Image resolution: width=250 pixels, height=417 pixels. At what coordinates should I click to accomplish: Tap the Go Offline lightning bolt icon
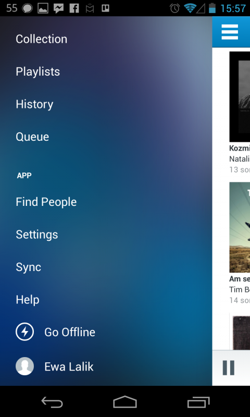[x=24, y=332]
